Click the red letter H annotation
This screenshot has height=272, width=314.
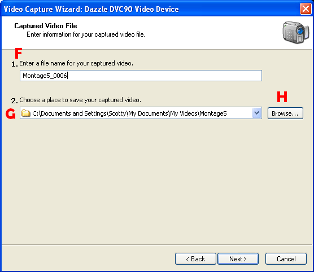click(x=282, y=96)
